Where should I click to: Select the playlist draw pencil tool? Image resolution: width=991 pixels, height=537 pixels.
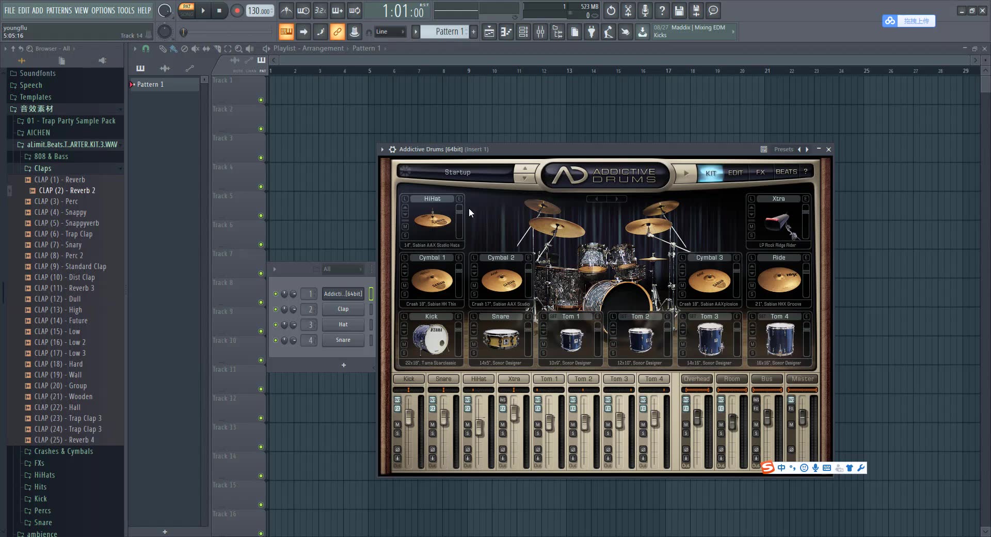point(163,49)
